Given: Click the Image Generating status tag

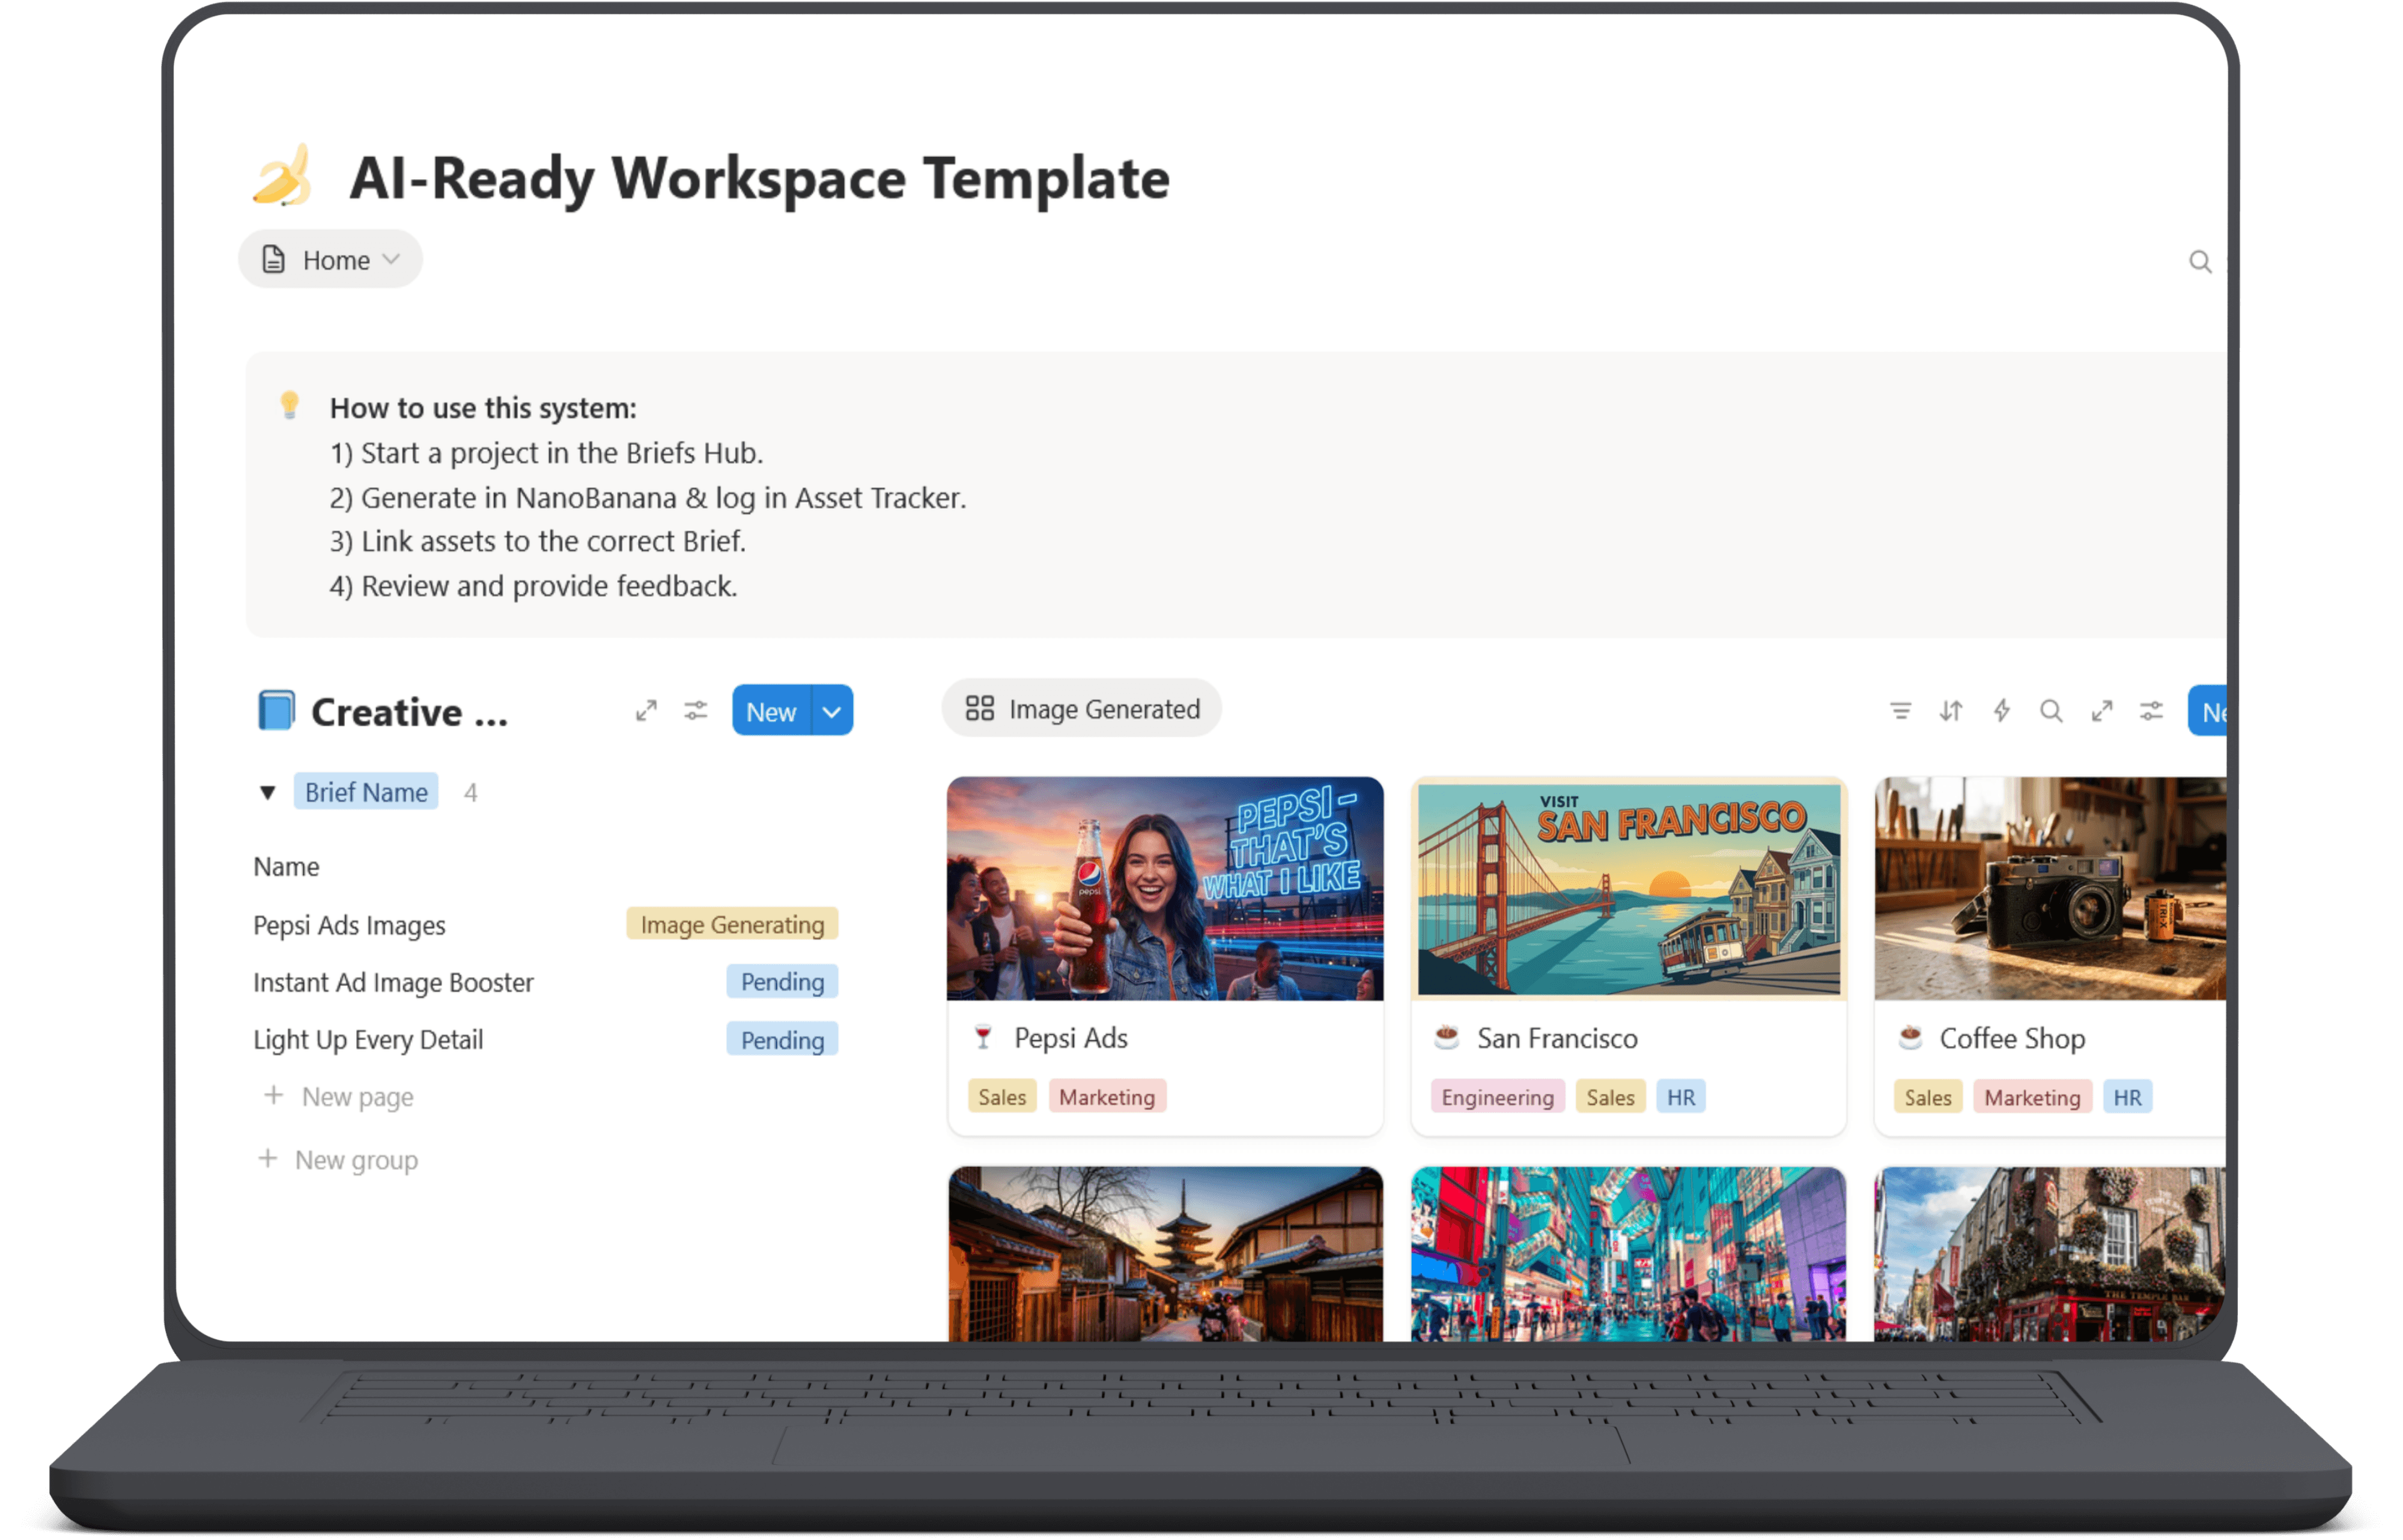Looking at the screenshot, I should click(x=732, y=924).
